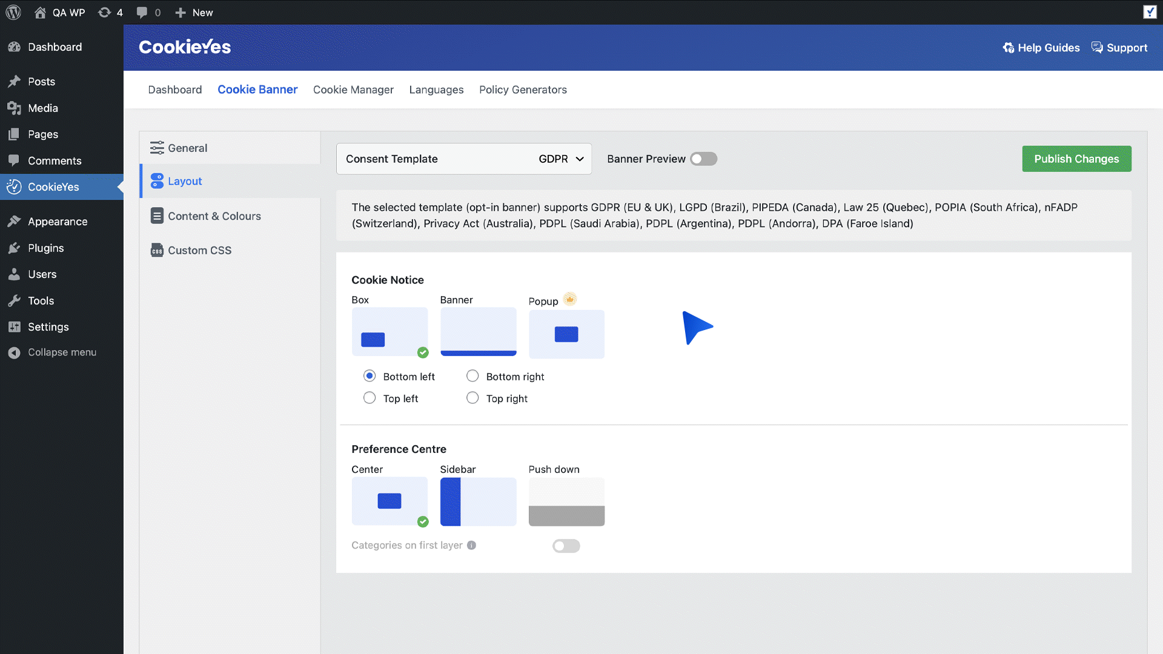The width and height of the screenshot is (1163, 654).
Task: Open the New content dropdown in admin bar
Action: (194, 12)
